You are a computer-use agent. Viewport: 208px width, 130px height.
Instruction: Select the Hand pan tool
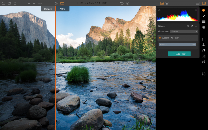(x=204, y=10)
